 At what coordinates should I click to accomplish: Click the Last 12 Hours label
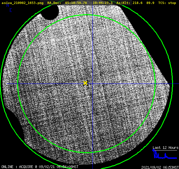click(166, 148)
